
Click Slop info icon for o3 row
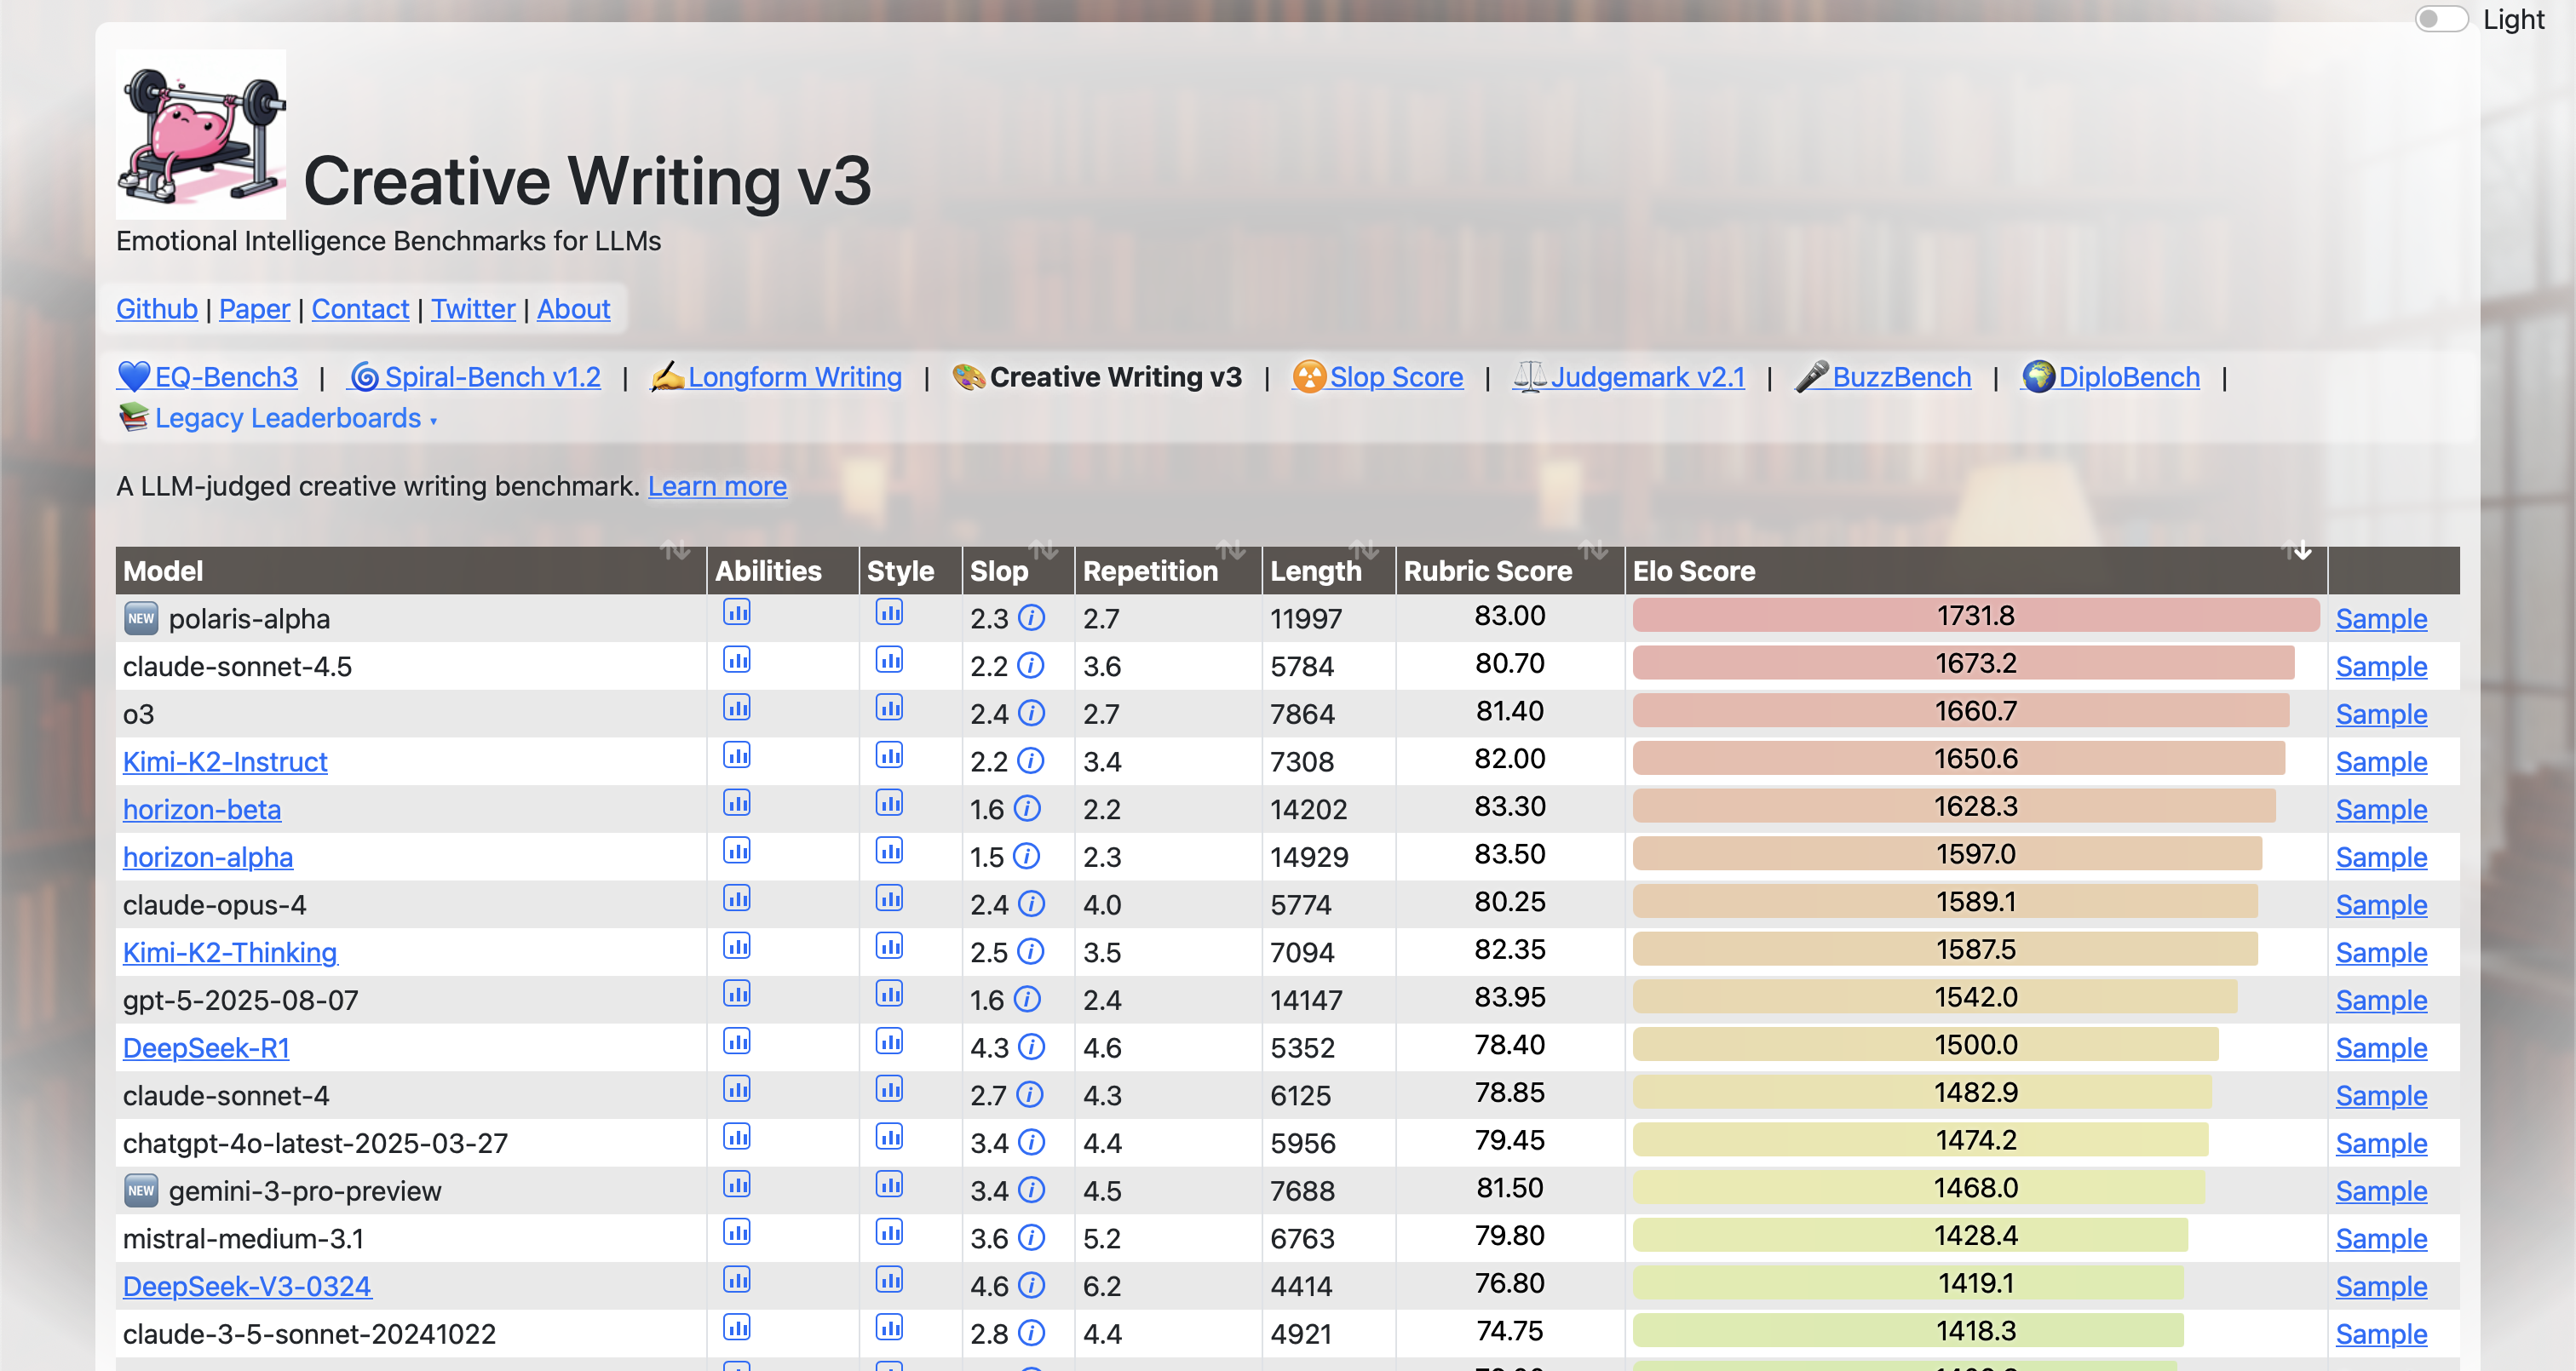pyautogui.click(x=1031, y=714)
